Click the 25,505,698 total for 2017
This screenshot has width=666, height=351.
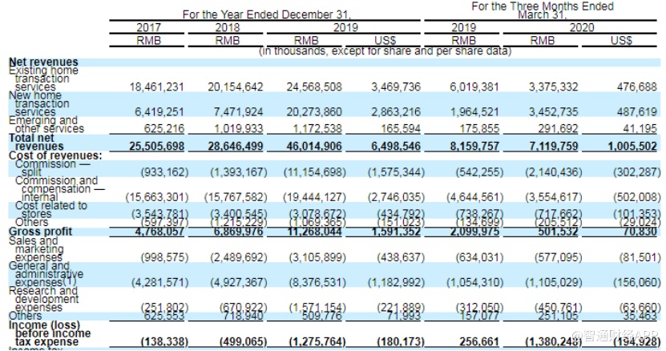157,147
